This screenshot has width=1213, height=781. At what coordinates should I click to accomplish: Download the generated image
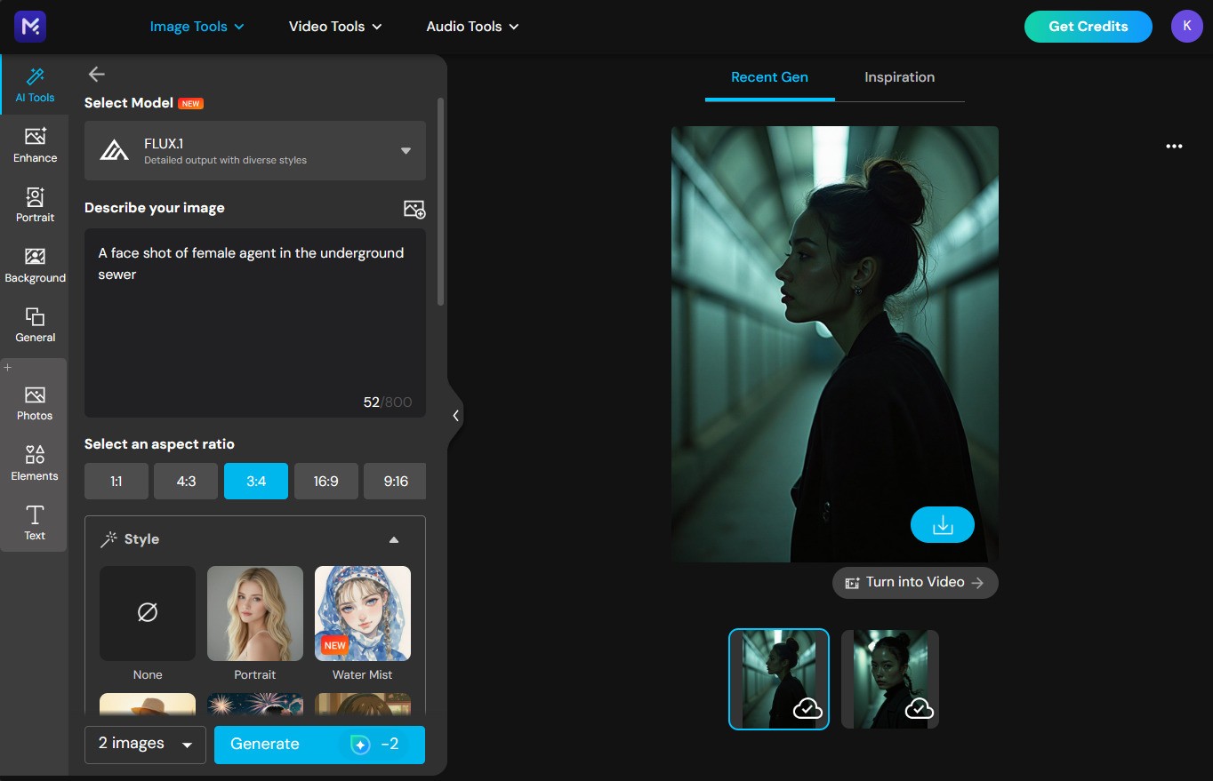[x=943, y=525]
